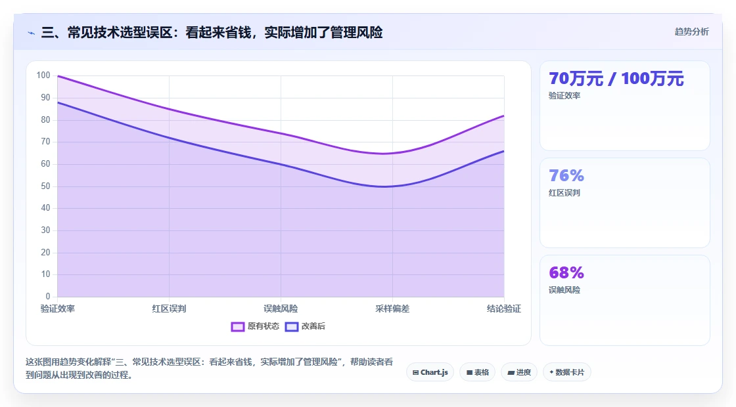Click the 数据卡片 star icon
736x407 pixels.
tap(551, 372)
